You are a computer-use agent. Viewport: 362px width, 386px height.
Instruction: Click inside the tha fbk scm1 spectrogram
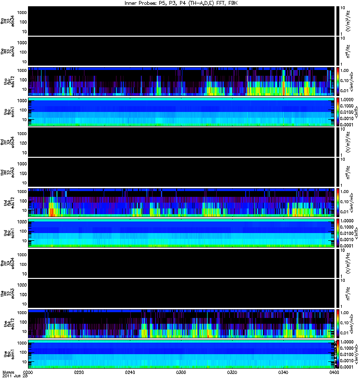(x=181, y=112)
